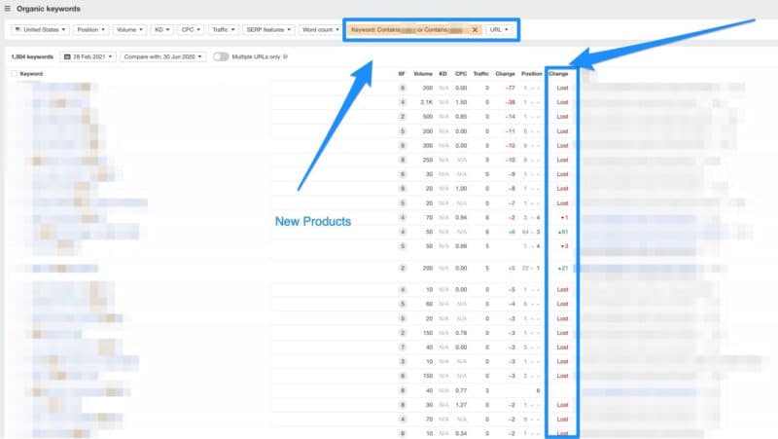778x439 pixels.
Task: Sort by the Keyword column header
Action: (31, 74)
